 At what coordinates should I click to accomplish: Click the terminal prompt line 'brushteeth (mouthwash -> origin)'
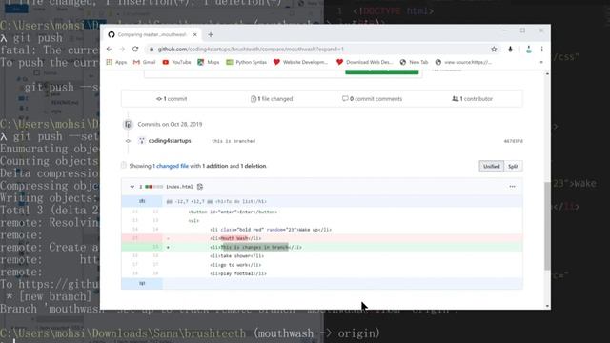(x=190, y=333)
